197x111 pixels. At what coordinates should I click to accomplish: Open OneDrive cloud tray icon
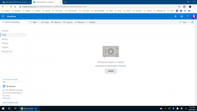(161, 108)
